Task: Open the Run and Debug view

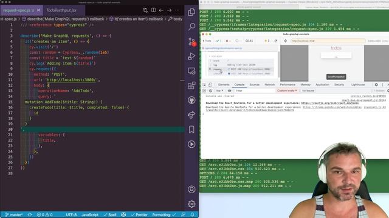Action: pyautogui.click(x=191, y=56)
